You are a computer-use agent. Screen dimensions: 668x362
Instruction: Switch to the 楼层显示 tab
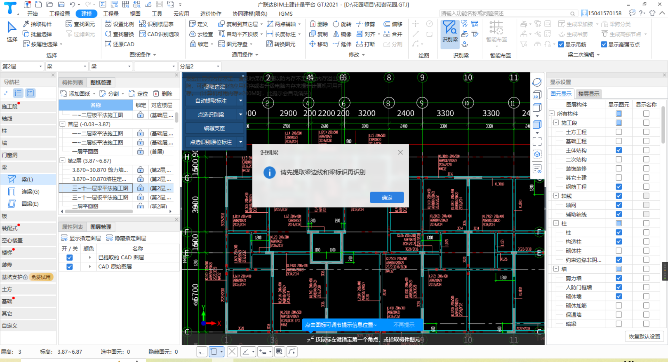(x=589, y=94)
